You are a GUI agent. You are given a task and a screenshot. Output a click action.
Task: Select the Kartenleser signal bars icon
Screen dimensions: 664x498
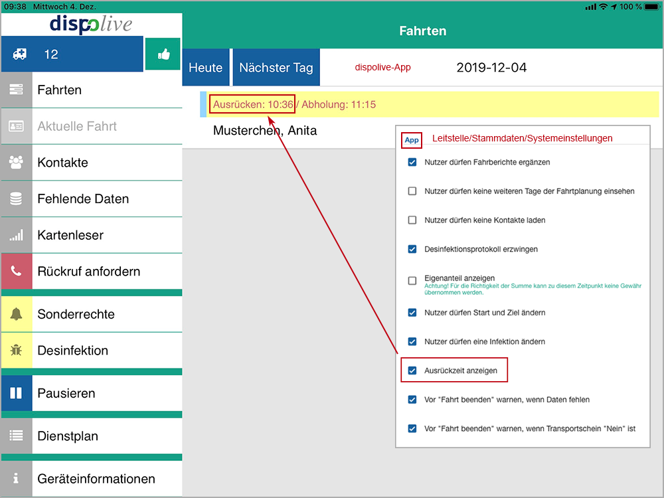[x=17, y=235]
